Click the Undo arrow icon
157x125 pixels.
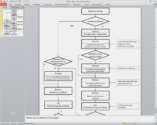click(7, 1)
